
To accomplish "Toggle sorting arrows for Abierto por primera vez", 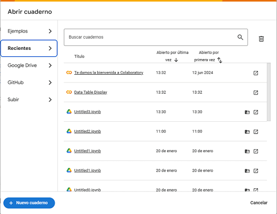I will point(220,60).
